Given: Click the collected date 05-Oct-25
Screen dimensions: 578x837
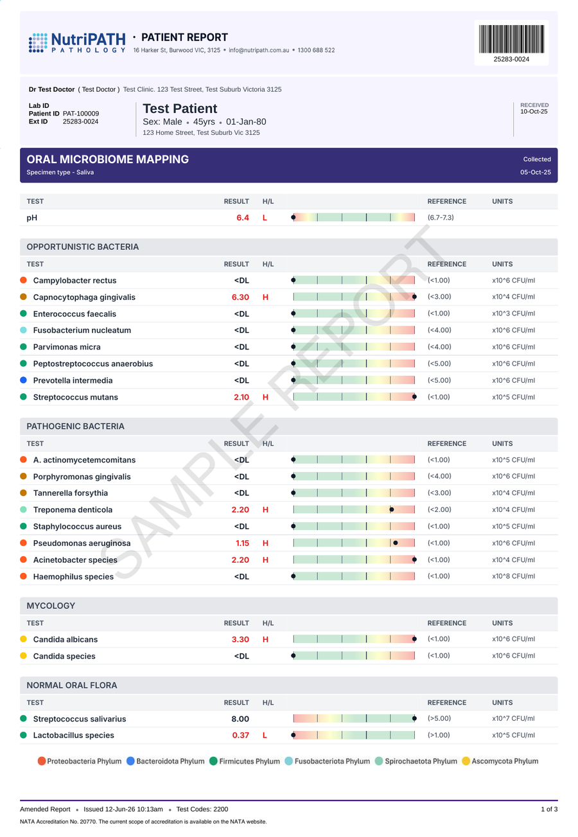Looking at the screenshot, I should (536, 172).
